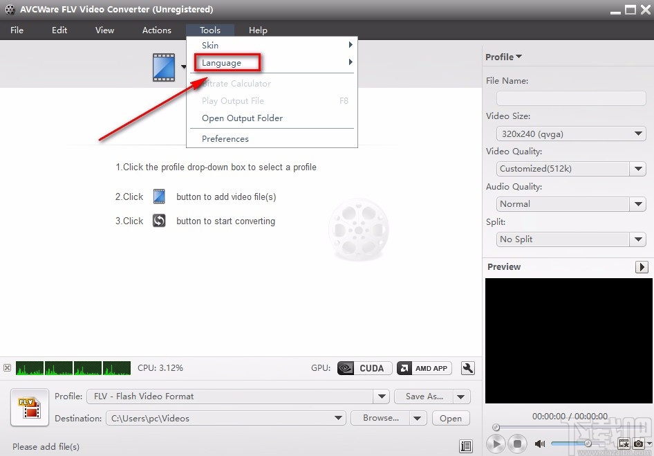Open the log list icon in status bar
This screenshot has width=654, height=456.
466,446
